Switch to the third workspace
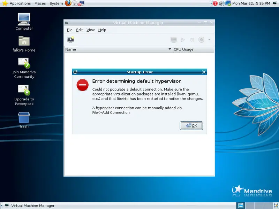 tap(259, 206)
